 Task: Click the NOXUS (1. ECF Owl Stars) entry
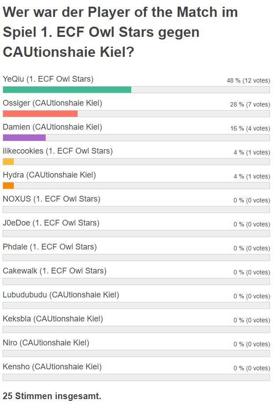(x=51, y=198)
